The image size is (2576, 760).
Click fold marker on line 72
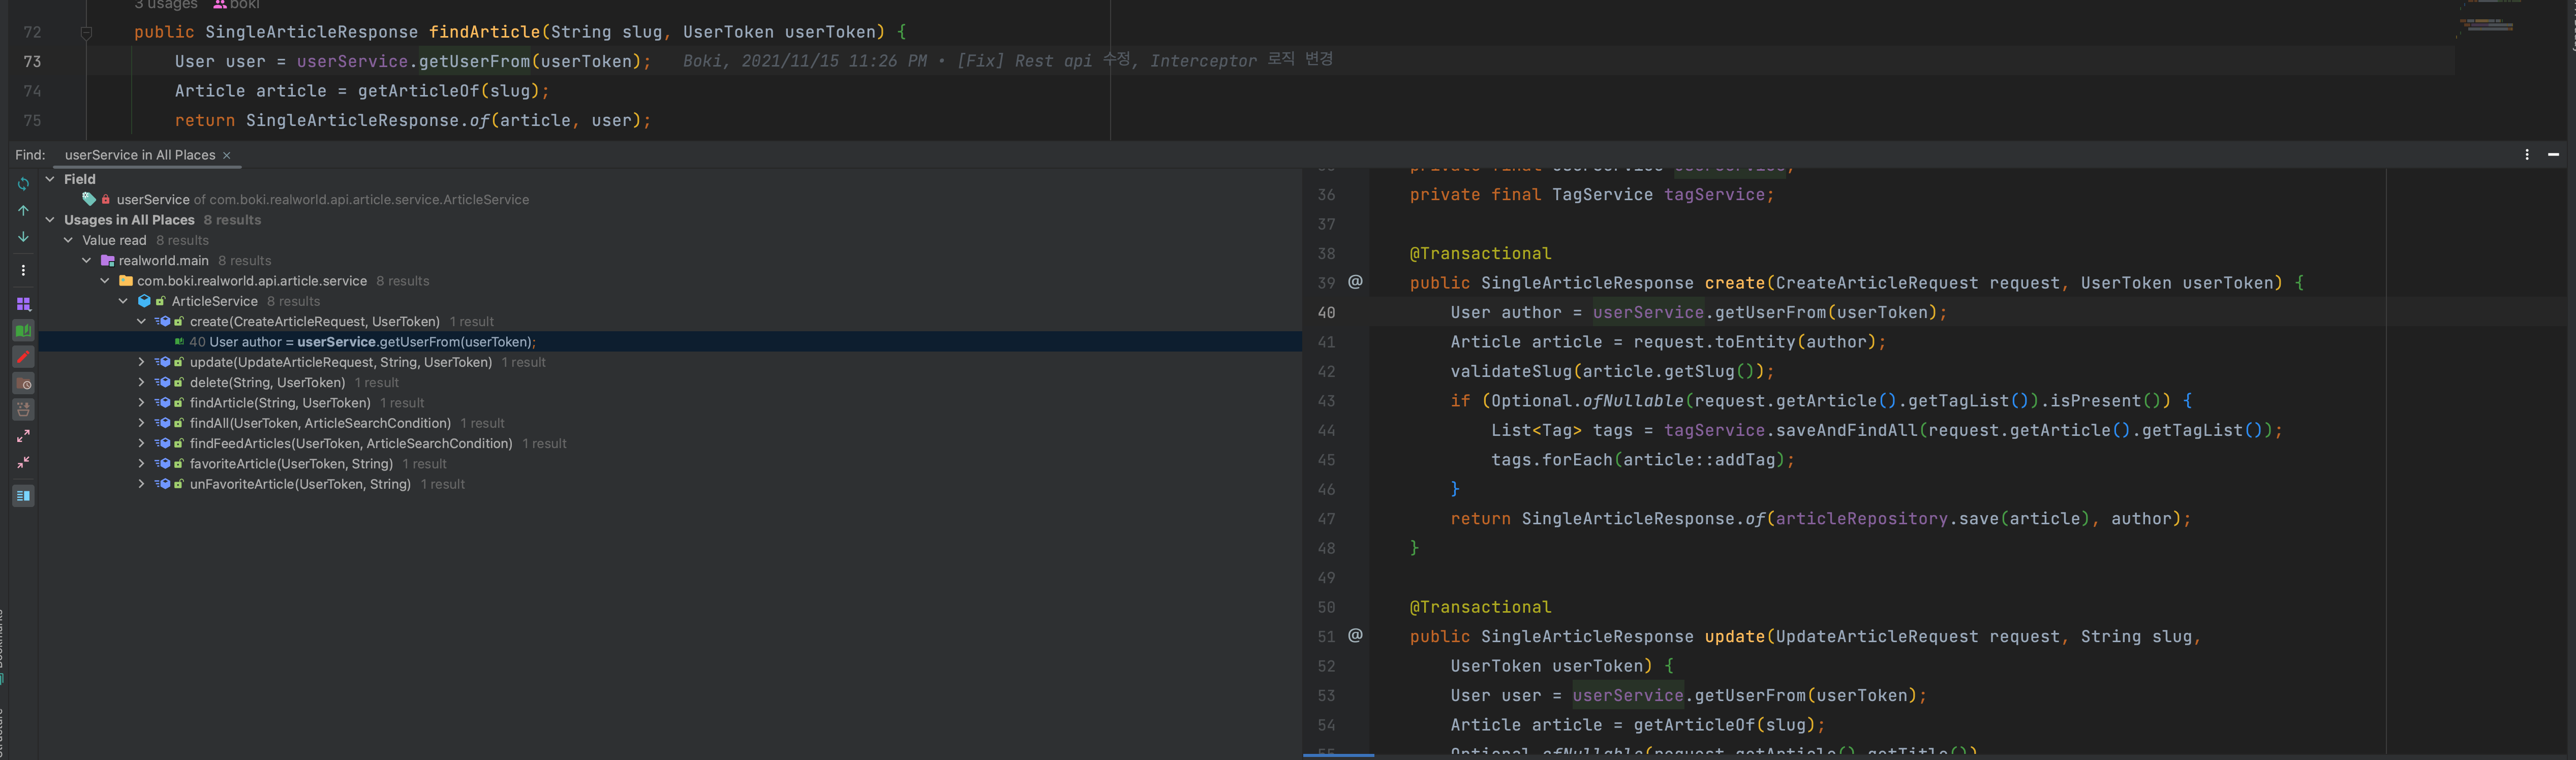[86, 33]
